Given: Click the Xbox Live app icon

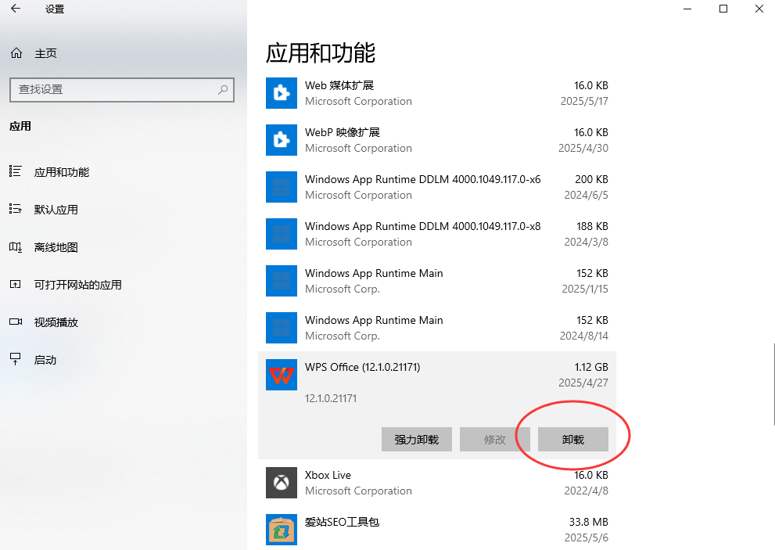Looking at the screenshot, I should point(282,483).
